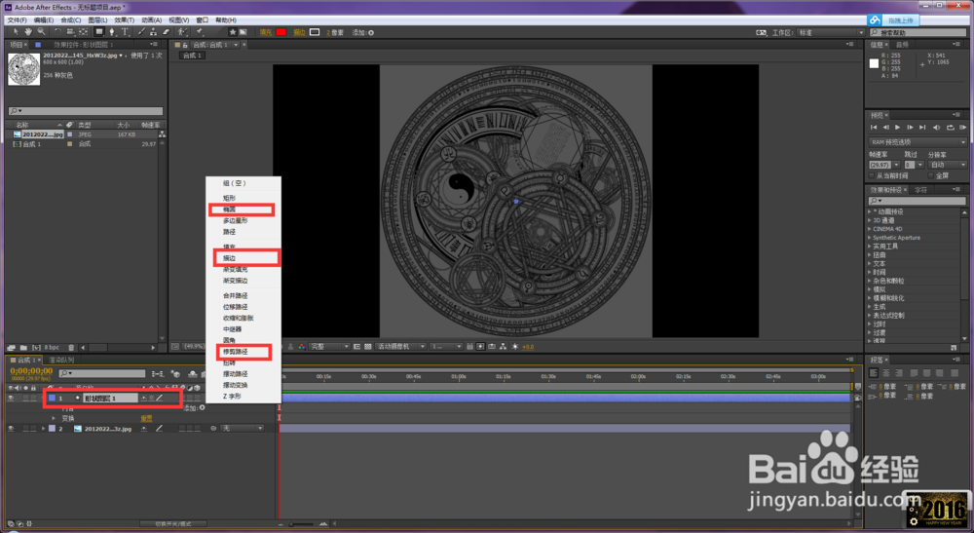Open the 文件(F) menu
974x533 pixels.
pyautogui.click(x=17, y=19)
